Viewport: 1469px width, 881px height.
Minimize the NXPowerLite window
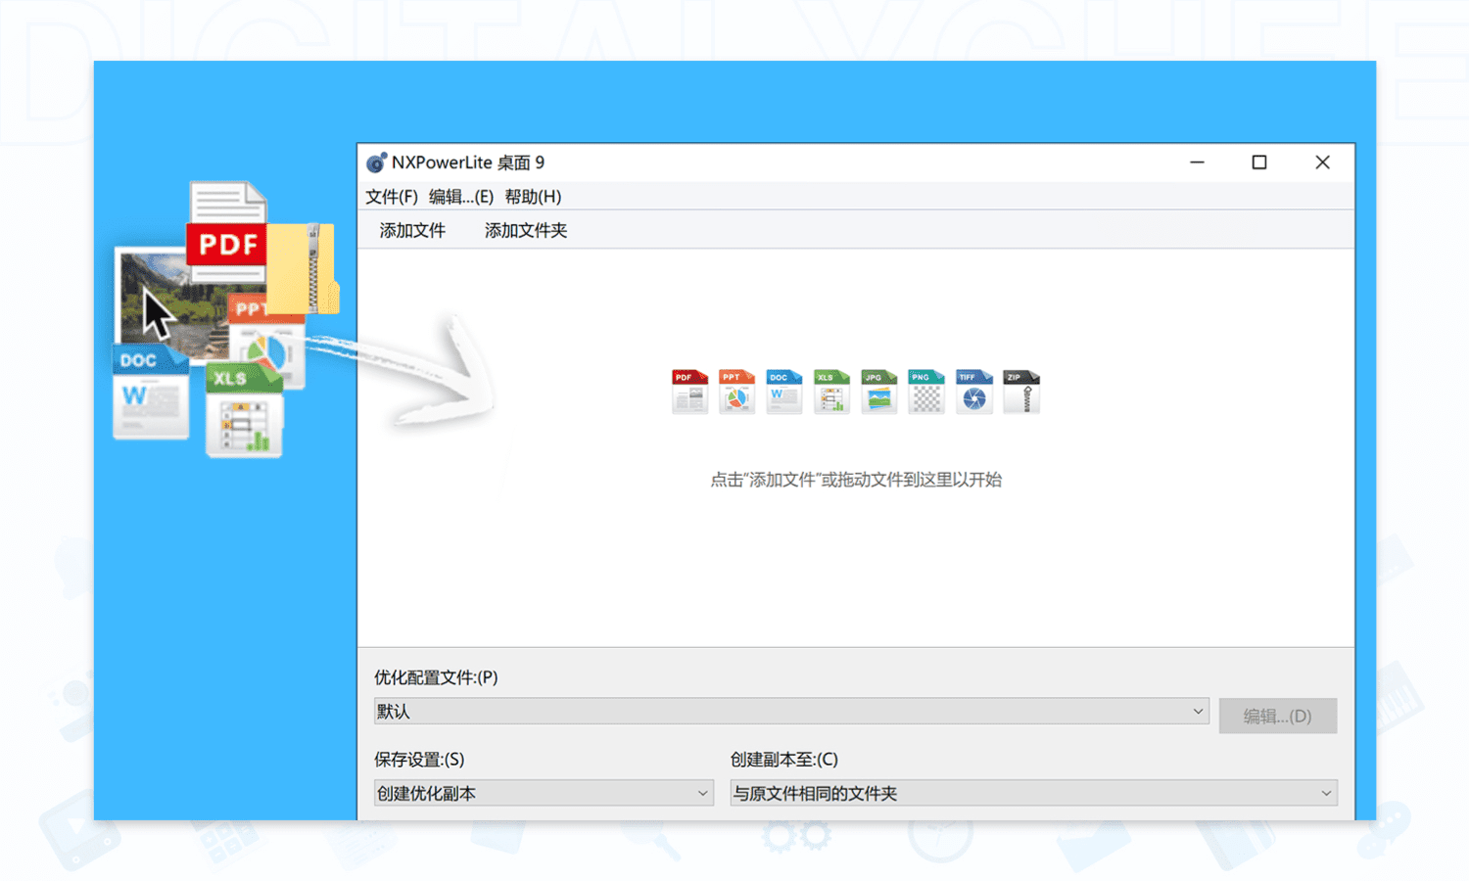1197,162
